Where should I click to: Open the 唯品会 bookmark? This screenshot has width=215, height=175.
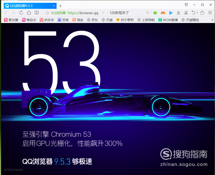[x=29, y=20]
